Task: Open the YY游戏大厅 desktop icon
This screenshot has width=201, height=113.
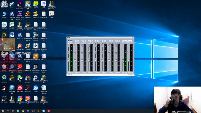Action: click(x=36, y=15)
